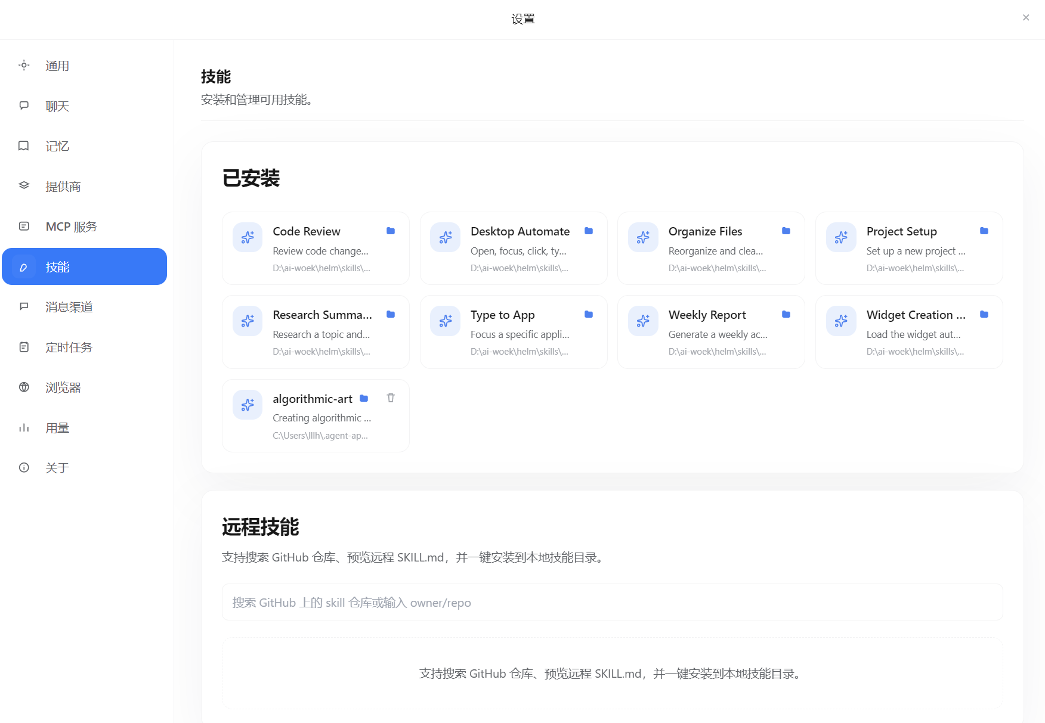Click the 浏览器 globe icon
1045x723 pixels.
click(x=24, y=387)
